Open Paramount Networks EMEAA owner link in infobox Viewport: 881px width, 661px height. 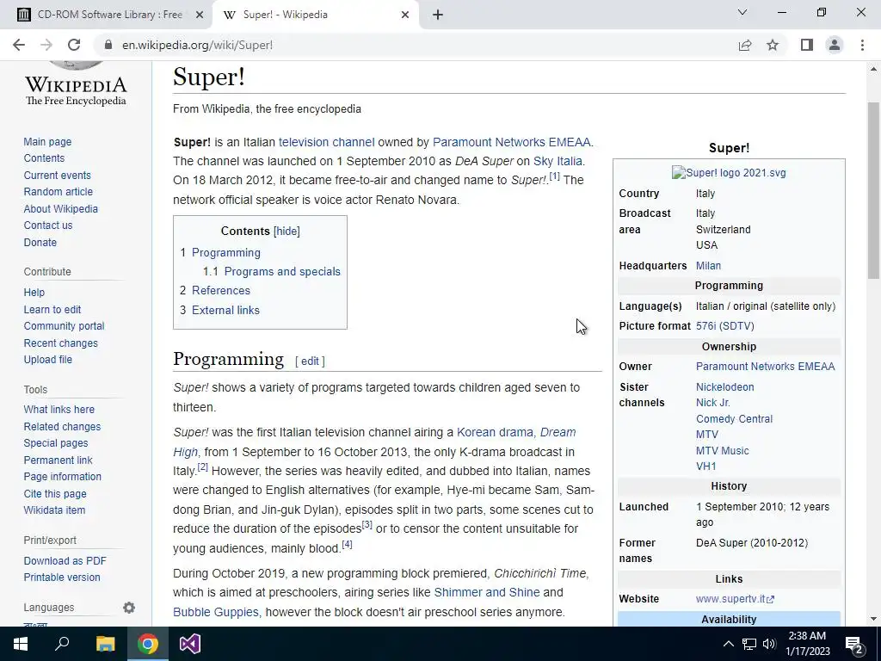[x=765, y=367]
